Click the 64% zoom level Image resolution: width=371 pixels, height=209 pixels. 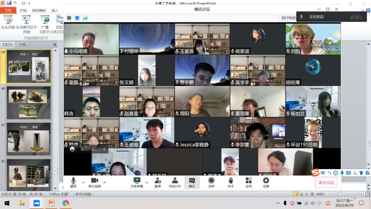[x=320, y=194]
